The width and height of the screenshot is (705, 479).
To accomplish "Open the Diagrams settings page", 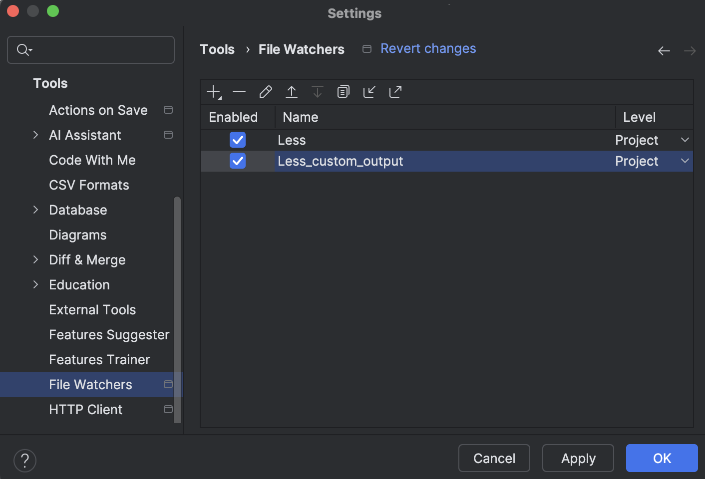I will tap(77, 235).
